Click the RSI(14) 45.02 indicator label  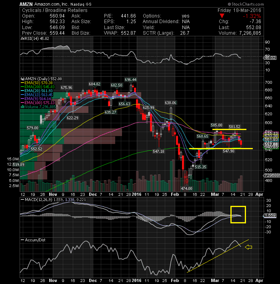click(x=37, y=39)
